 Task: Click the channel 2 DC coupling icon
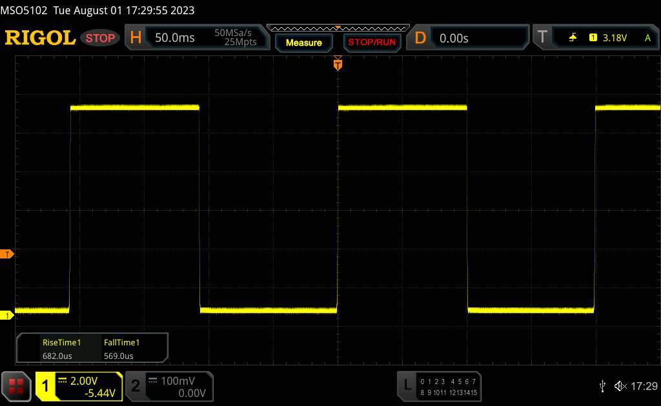tap(153, 380)
